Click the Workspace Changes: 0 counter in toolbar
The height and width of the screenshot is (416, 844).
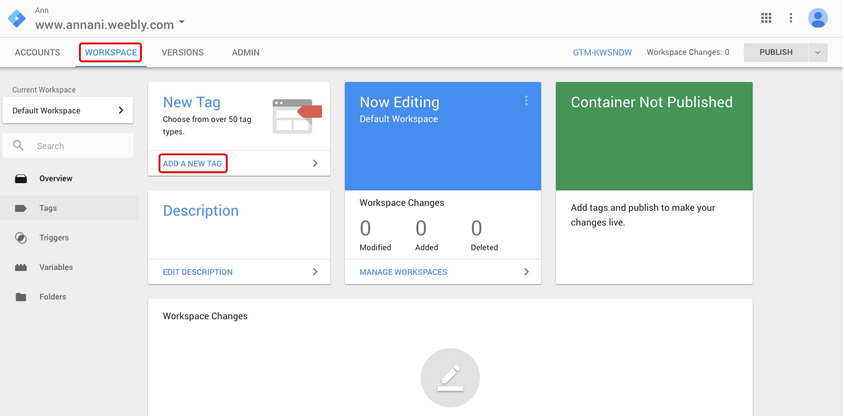coord(688,52)
